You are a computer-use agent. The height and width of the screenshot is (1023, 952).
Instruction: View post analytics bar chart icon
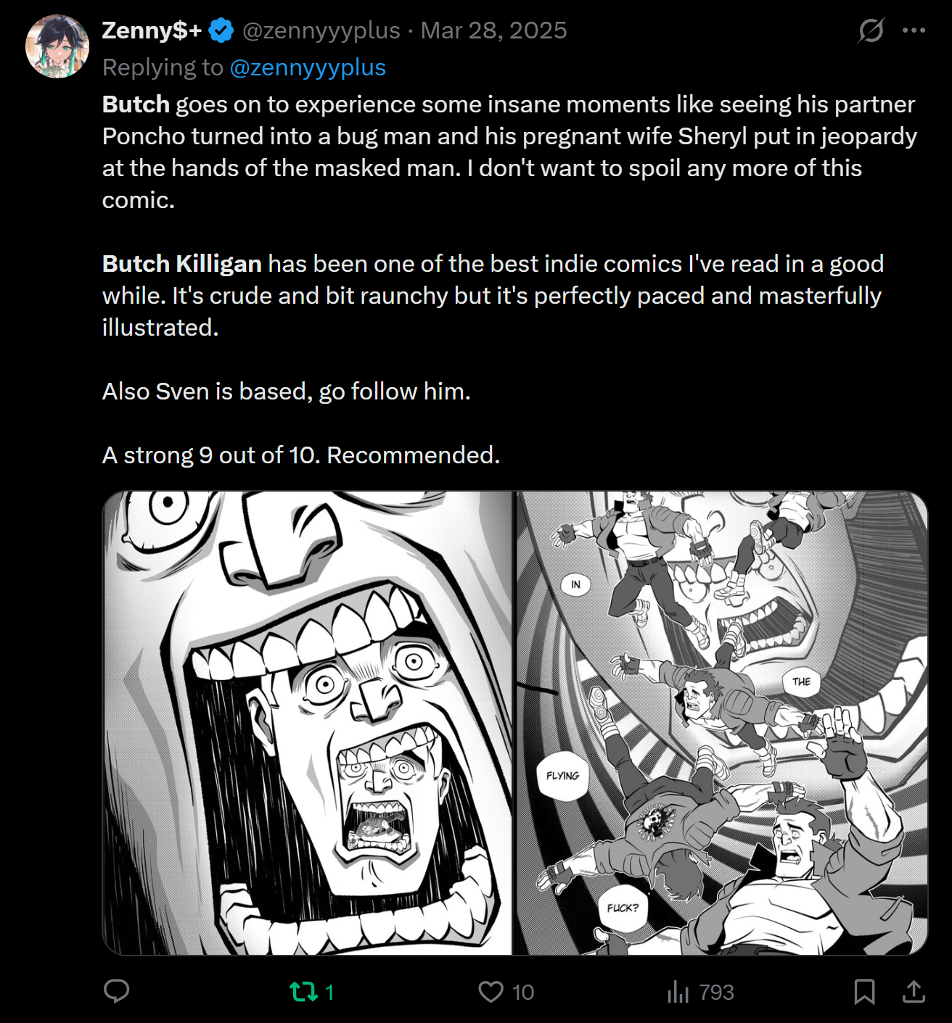pos(678,991)
